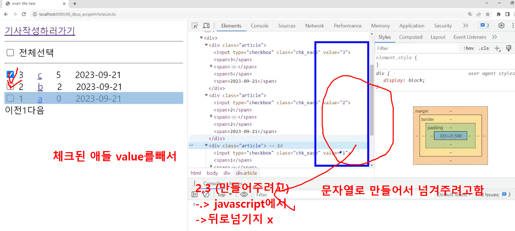Create live expression eye icon
515x231 pixels.
(x=244, y=195)
